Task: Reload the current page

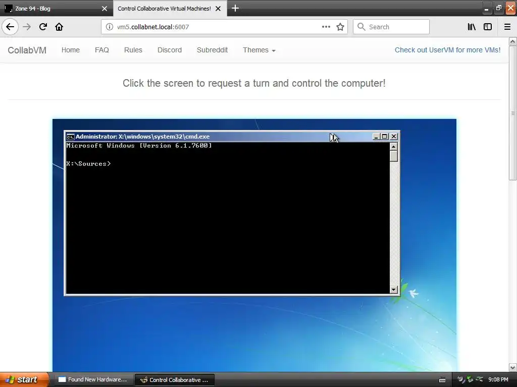Action: click(43, 27)
